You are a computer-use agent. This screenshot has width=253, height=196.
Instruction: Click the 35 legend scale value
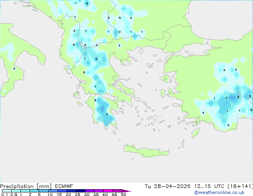pyautogui.click(x=96, y=194)
